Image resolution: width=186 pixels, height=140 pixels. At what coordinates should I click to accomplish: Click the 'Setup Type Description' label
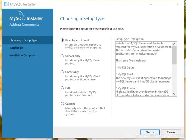coord(130,39)
